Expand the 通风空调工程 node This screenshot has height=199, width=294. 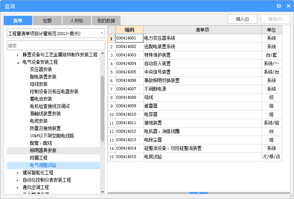tap(18, 188)
